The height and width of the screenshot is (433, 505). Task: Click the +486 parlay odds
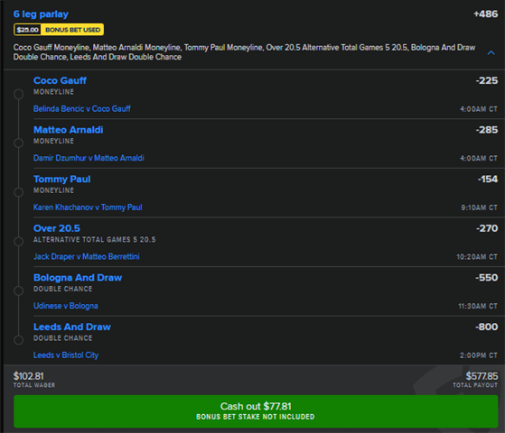[x=486, y=14]
